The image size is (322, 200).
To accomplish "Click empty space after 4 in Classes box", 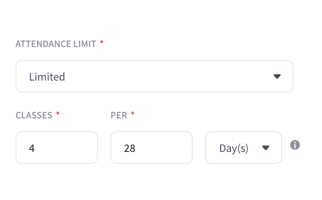I will (66, 148).
